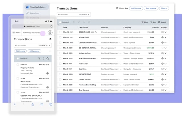Open the mobile All accounts dropdown

pyautogui.click(x=33, y=45)
